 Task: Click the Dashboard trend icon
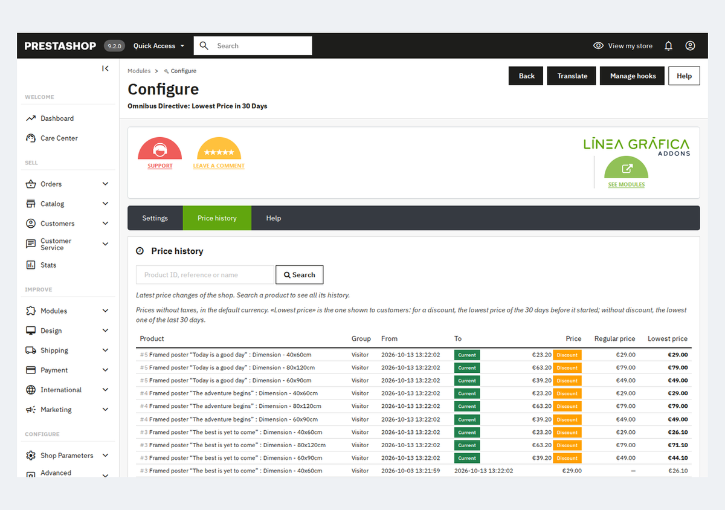[x=31, y=118]
